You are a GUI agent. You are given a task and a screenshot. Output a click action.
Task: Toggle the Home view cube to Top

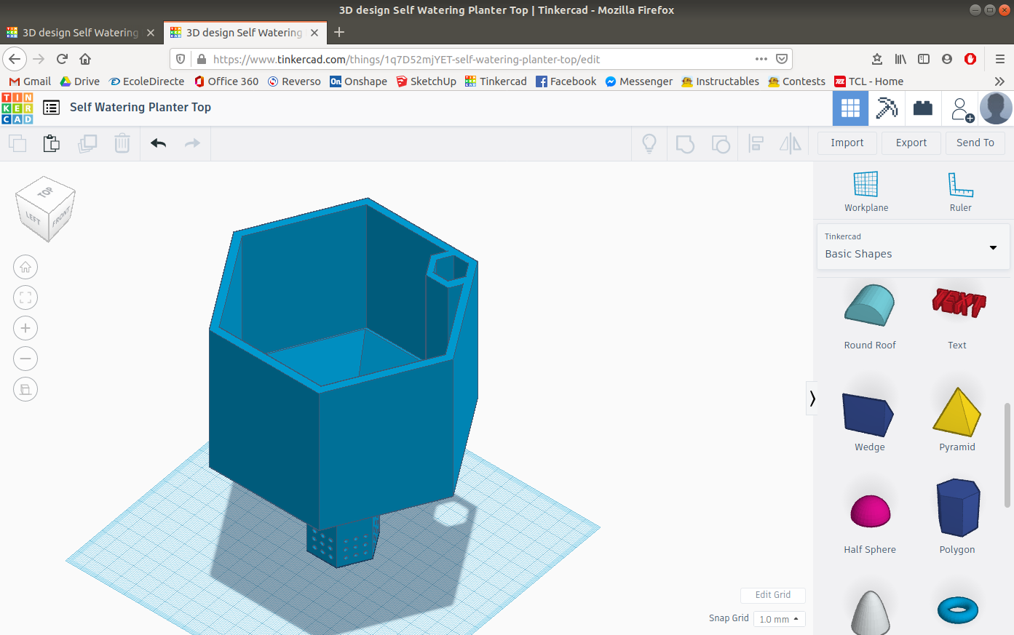[45, 192]
